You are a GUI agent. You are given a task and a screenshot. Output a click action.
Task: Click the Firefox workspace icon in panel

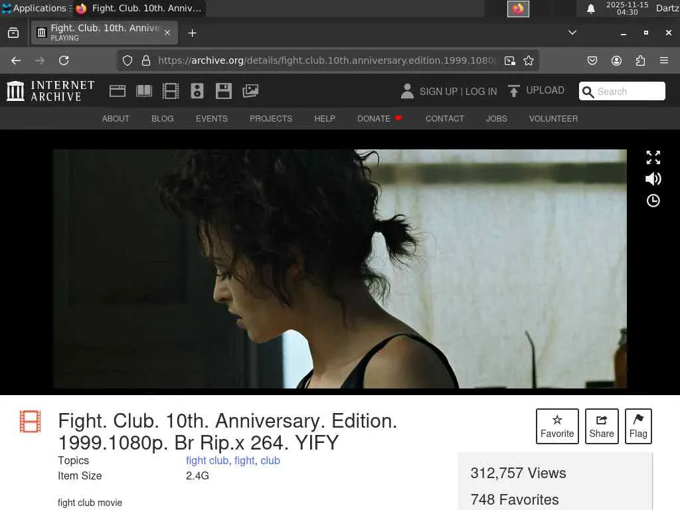(x=518, y=9)
